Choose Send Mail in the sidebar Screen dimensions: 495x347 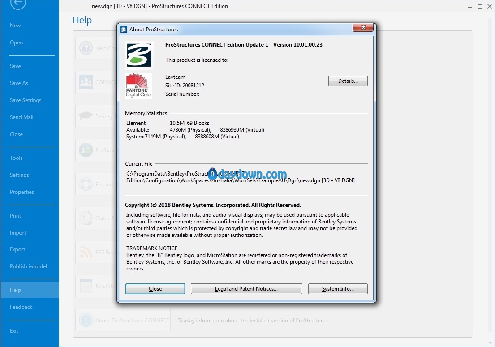point(22,117)
